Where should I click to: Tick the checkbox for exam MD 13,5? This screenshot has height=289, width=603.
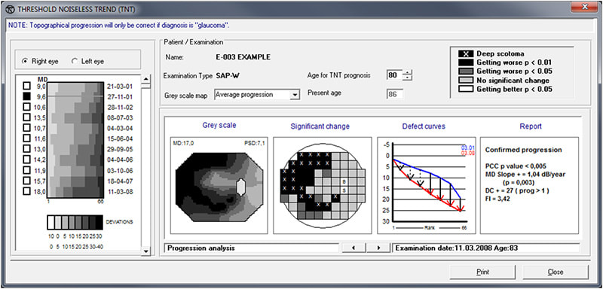pos(27,117)
